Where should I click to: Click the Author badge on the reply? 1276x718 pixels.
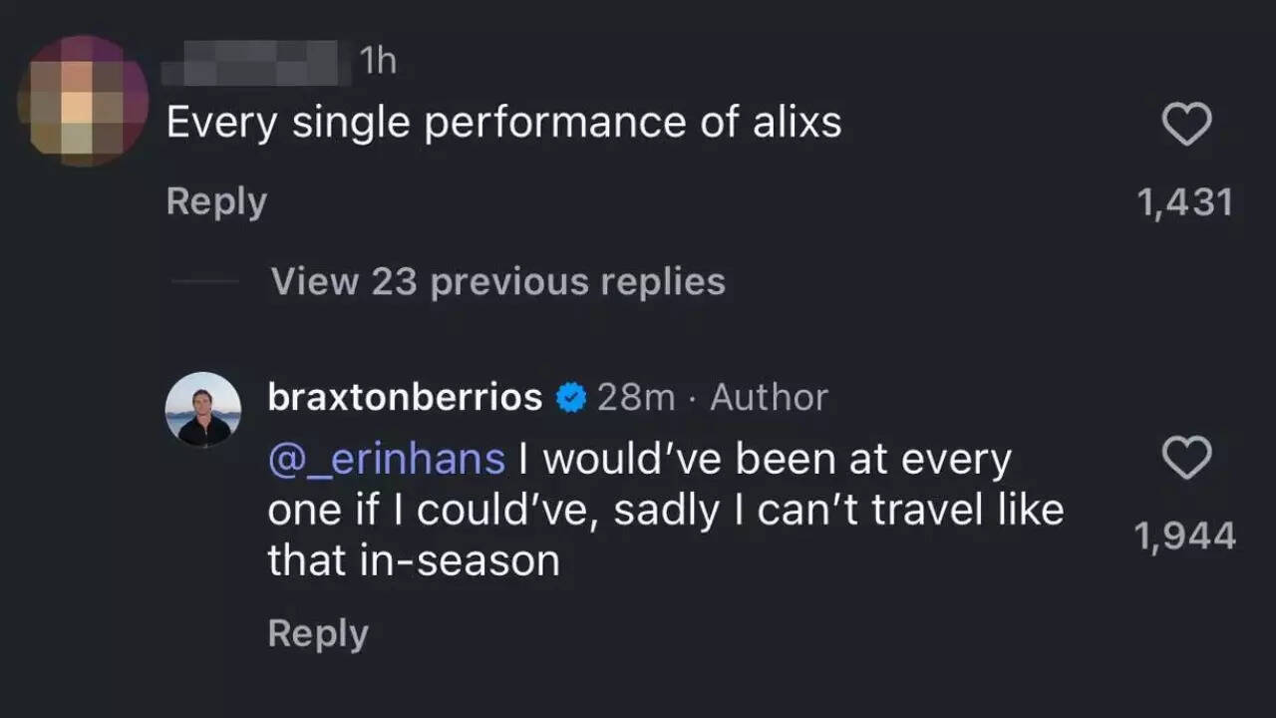pos(768,397)
